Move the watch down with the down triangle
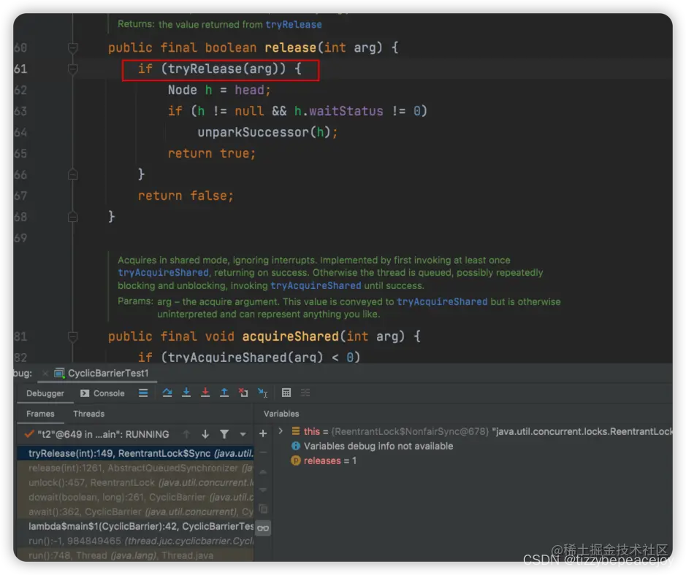 pyautogui.click(x=263, y=490)
